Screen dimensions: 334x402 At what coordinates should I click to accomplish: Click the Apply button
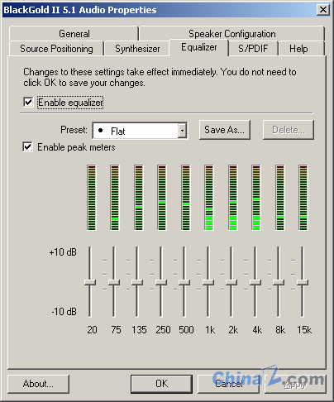point(295,384)
